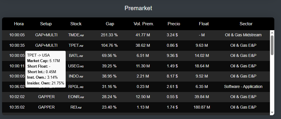The image size is (281, 119).
Task: Click the 11.30 M premarket volume
Action: click(143, 66)
